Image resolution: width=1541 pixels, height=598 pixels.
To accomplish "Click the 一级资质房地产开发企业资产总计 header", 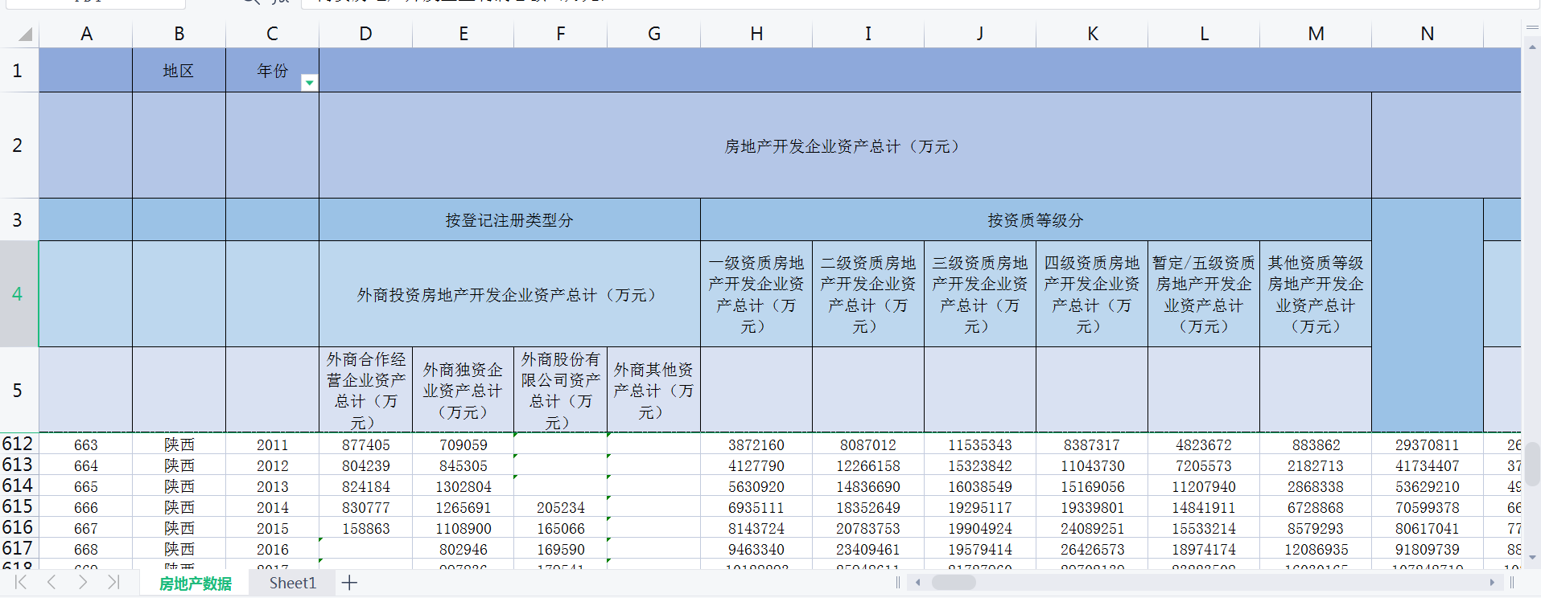I will click(x=756, y=294).
